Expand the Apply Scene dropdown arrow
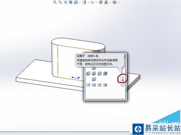Viewport: 181px width, 135px height. [110, 3]
